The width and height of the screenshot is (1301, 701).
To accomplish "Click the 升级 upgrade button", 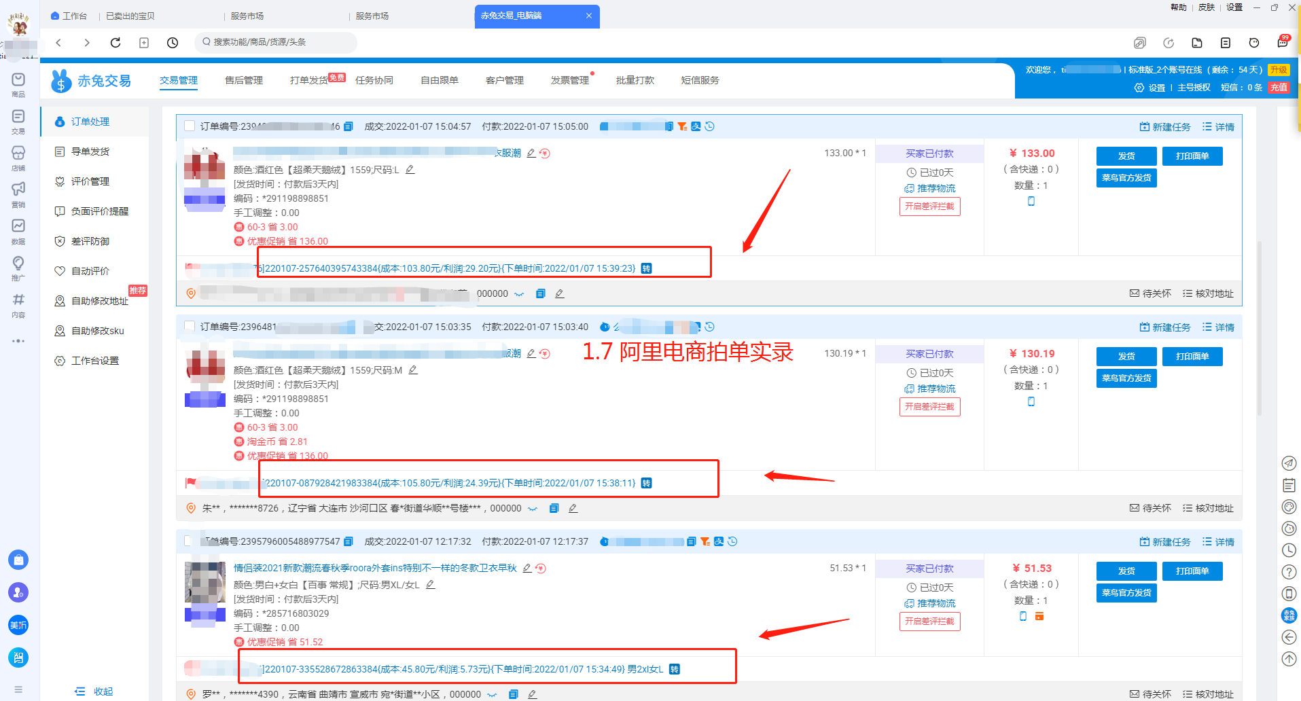I will pyautogui.click(x=1279, y=70).
